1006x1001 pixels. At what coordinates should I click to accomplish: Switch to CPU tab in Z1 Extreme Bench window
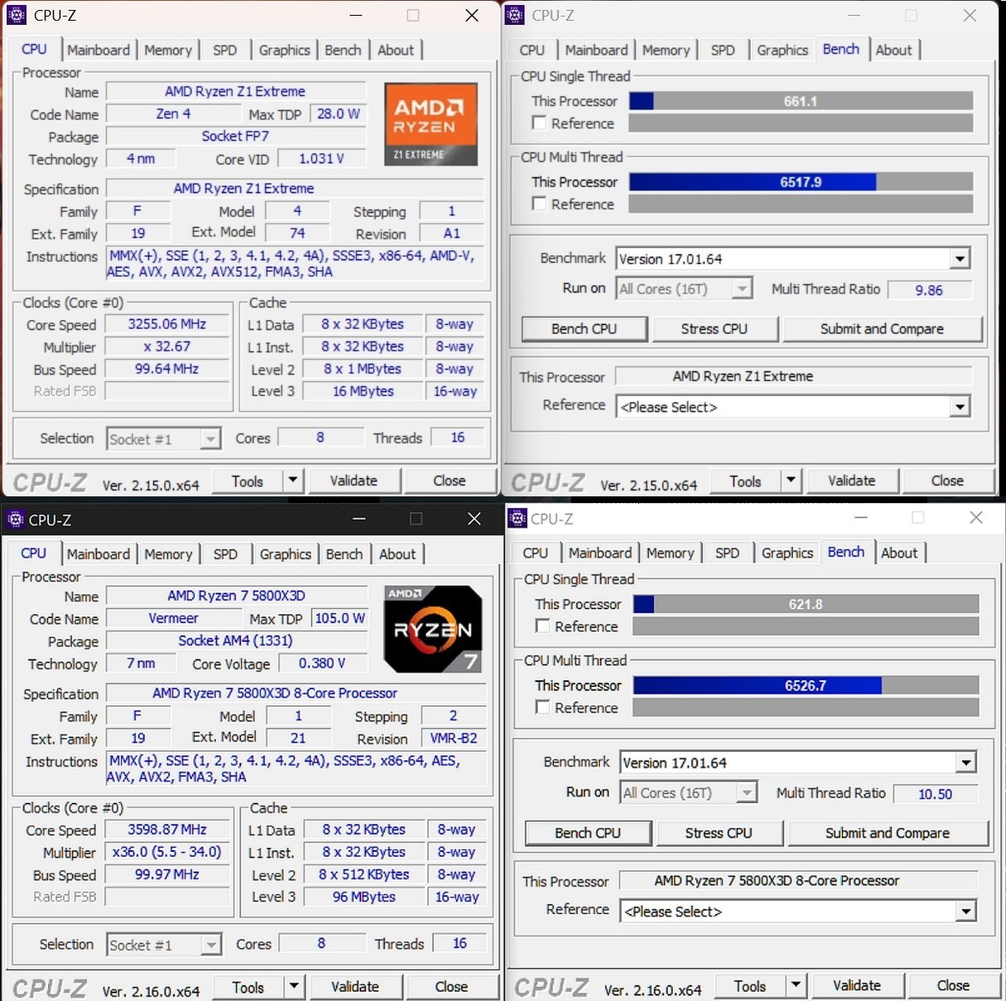click(532, 50)
